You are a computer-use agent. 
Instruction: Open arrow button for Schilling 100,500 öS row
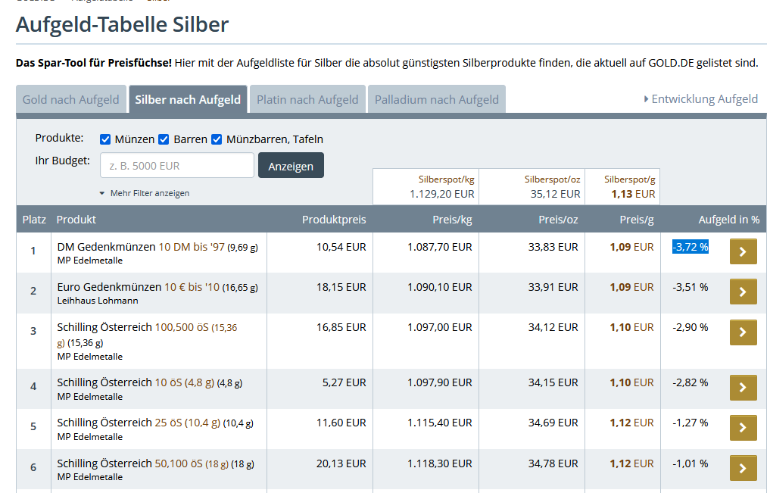(x=743, y=332)
